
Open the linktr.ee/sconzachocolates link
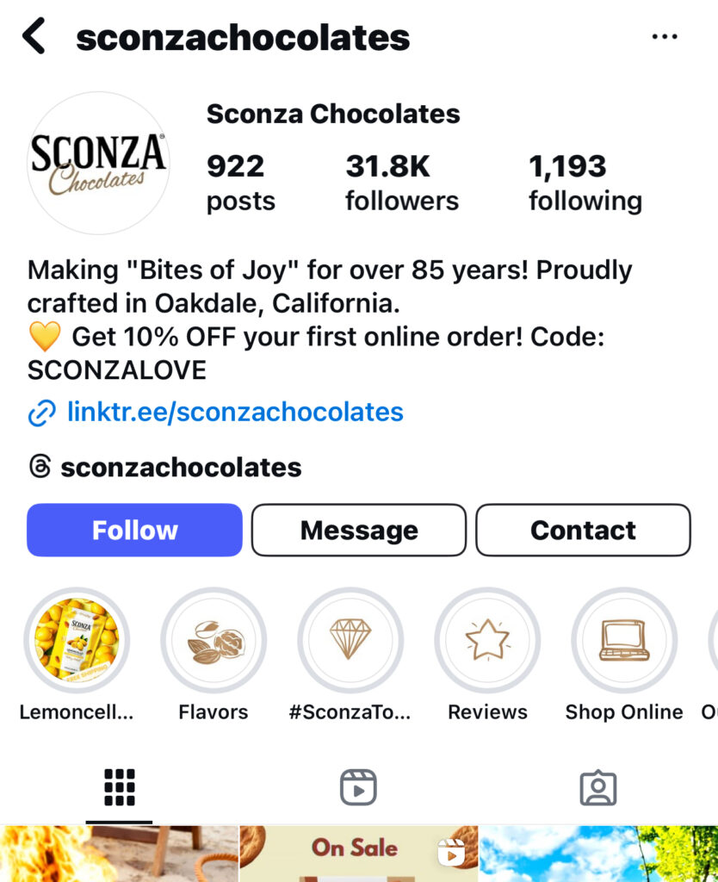click(234, 412)
